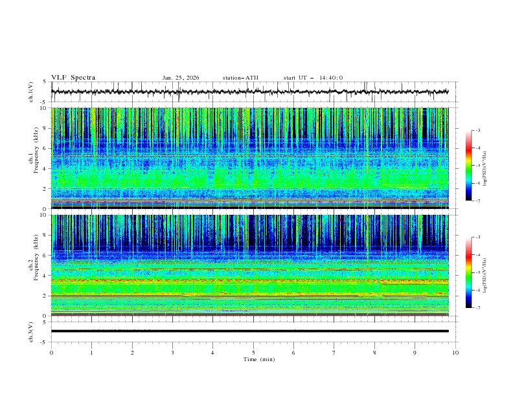This screenshot has height=396, width=513.
Task: Click the ch.2 PSD color bar
Action: click(468, 272)
